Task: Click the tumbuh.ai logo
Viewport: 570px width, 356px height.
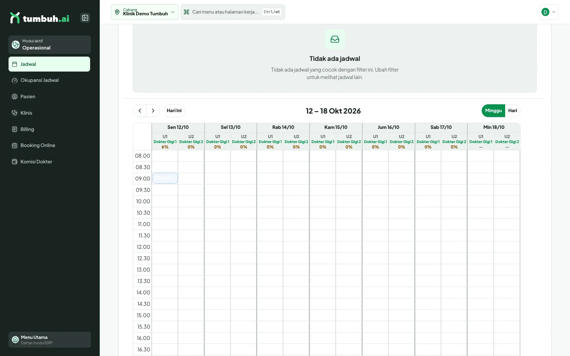Action: point(40,18)
